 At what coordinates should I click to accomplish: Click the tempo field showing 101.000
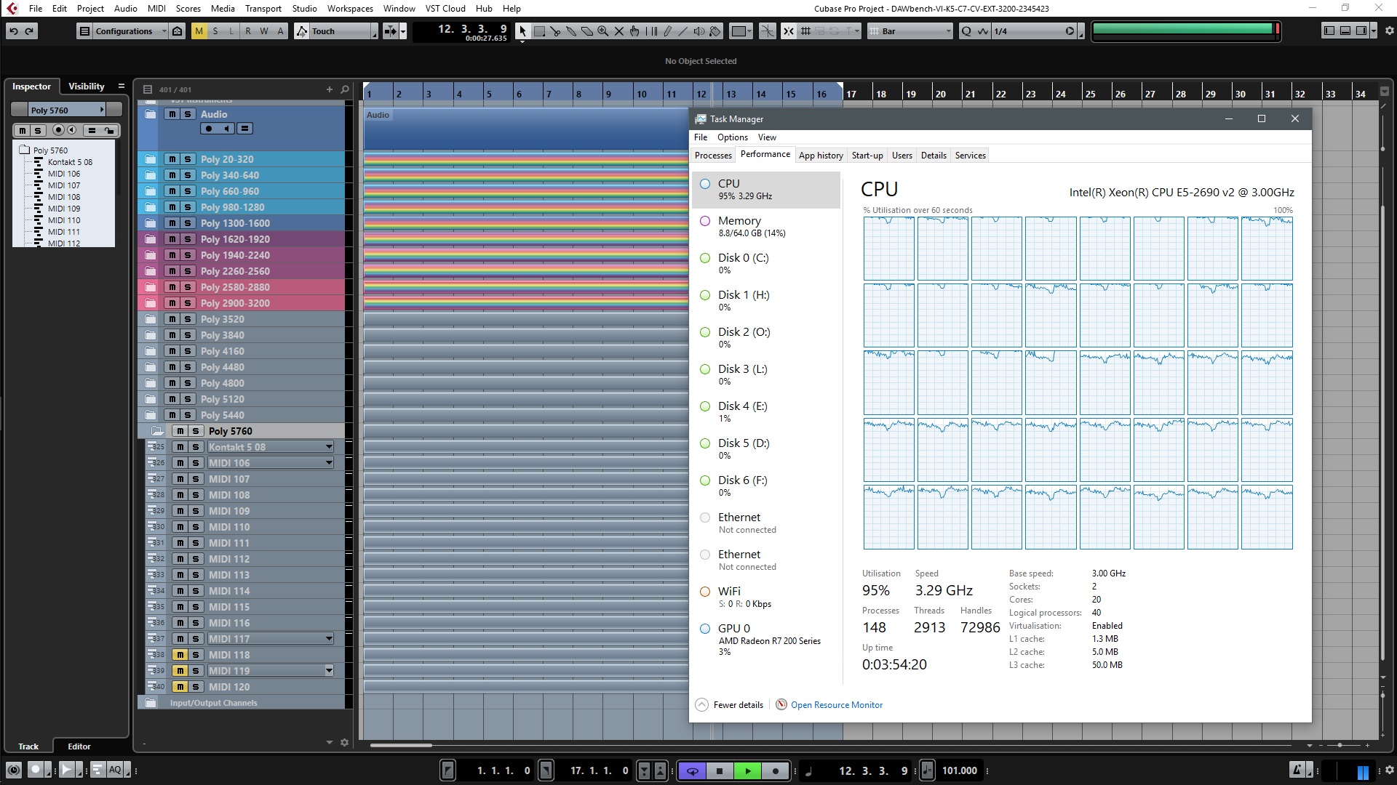click(x=959, y=771)
